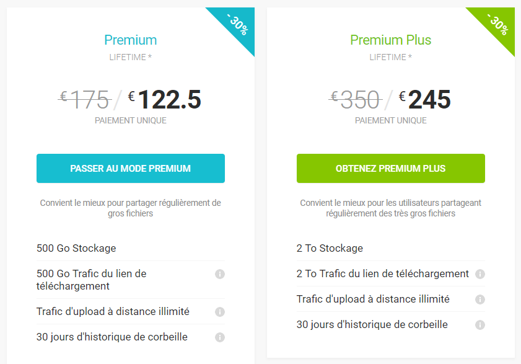Image resolution: width=521 pixels, height=364 pixels.
Task: Open info icon beside Premium upload à distance illimité
Action: point(220,312)
